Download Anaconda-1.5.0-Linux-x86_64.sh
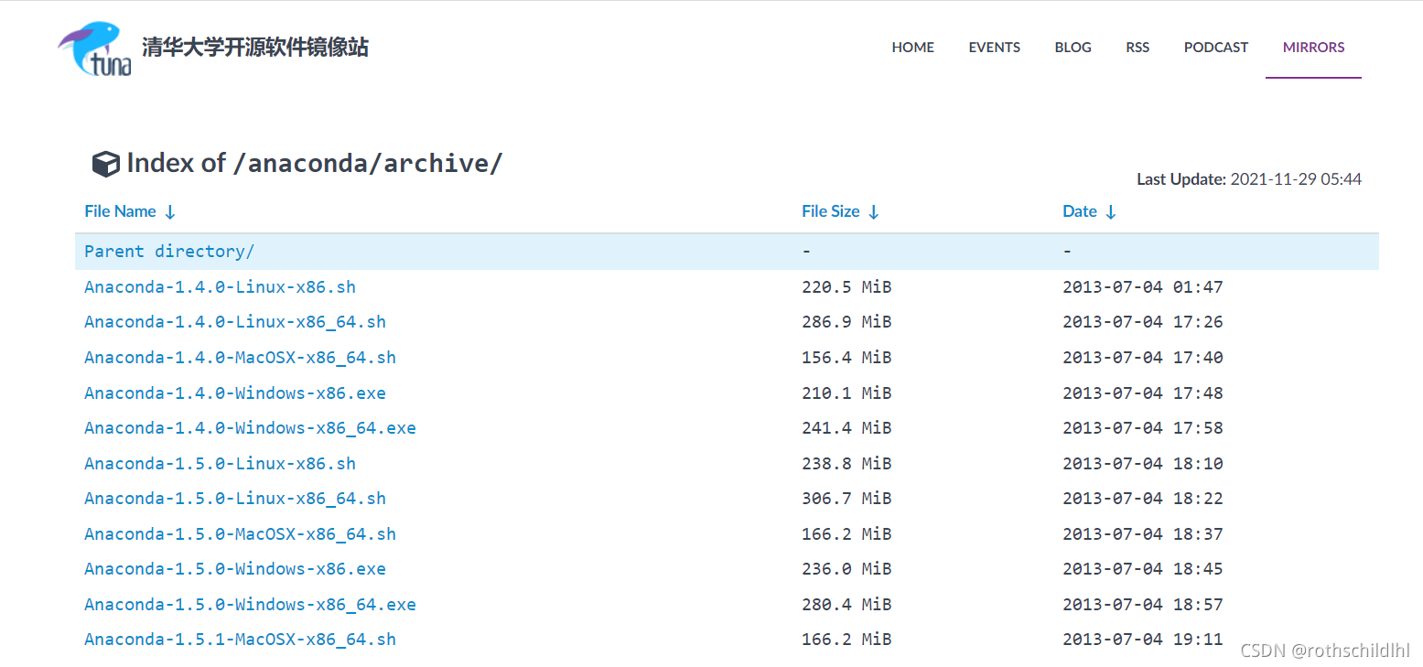Viewport: 1423px width, 667px height. [235, 499]
